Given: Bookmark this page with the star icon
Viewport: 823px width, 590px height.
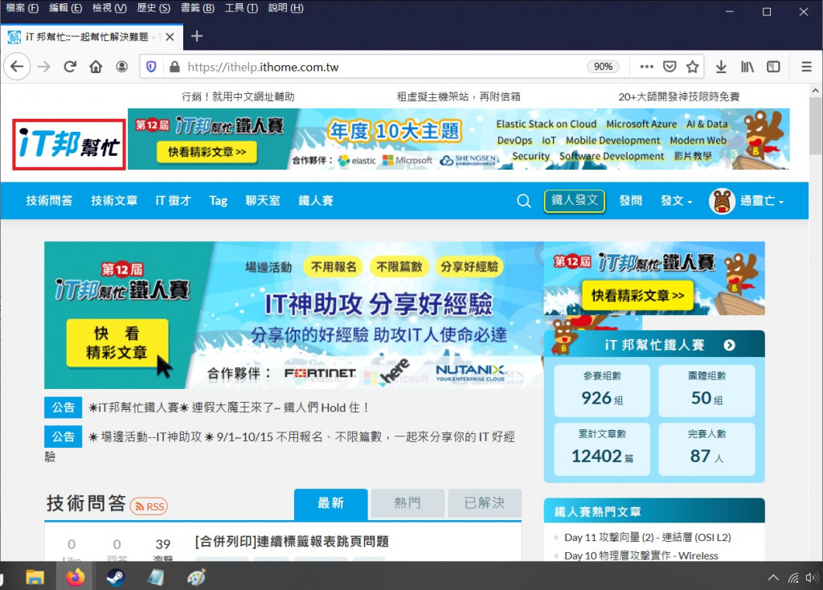Looking at the screenshot, I should coord(692,67).
